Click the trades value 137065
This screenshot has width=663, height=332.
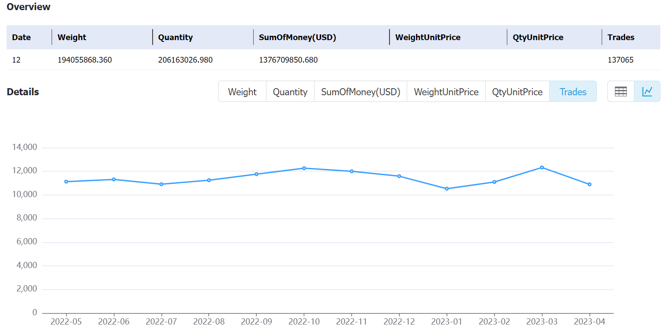[621, 60]
